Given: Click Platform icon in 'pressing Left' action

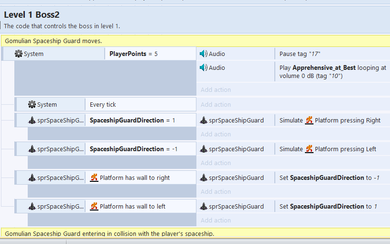Looking at the screenshot, I should [x=309, y=149].
